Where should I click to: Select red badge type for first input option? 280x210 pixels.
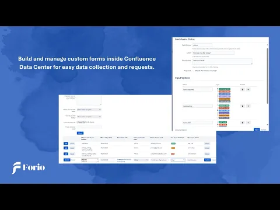(225, 92)
